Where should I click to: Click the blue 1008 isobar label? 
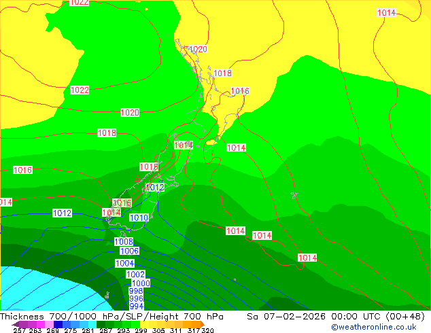coord(124,241)
